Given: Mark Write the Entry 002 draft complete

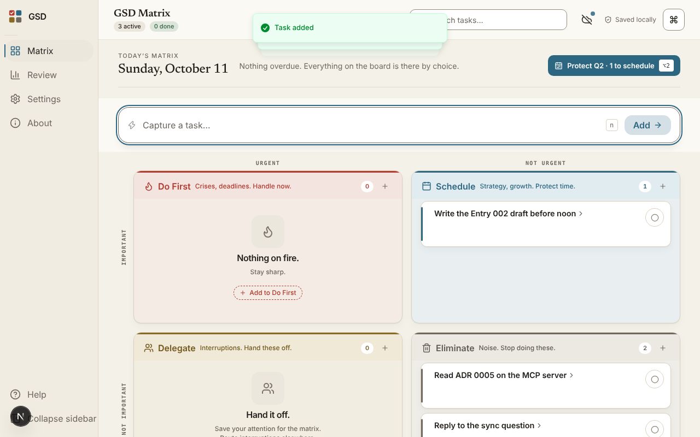Looking at the screenshot, I should coord(655,217).
